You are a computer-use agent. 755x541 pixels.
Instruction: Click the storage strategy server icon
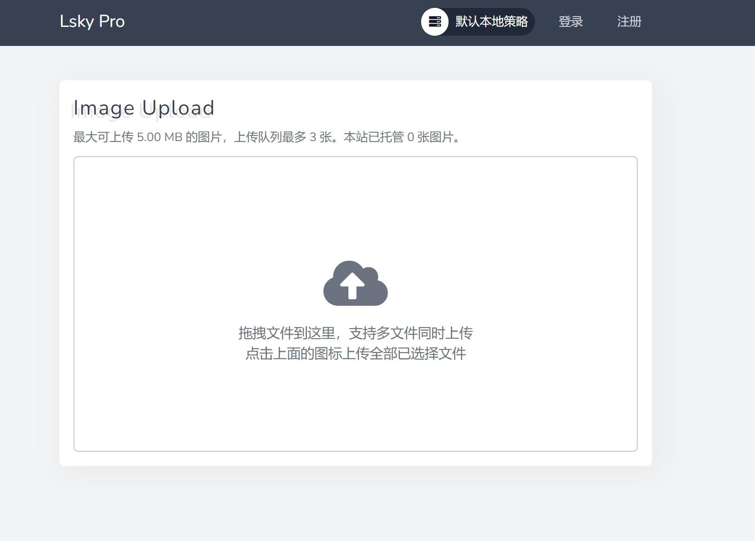click(x=435, y=22)
